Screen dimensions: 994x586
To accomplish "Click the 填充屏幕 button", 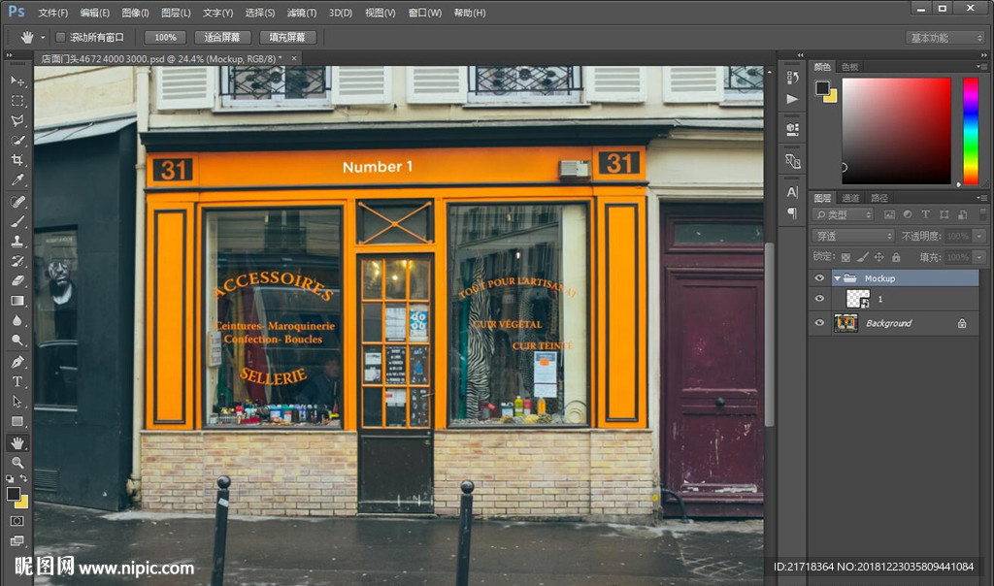I will 286,38.
